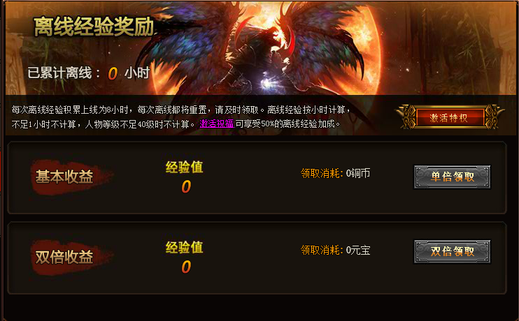Open the 激活祝福 link
The height and width of the screenshot is (321, 519).
pyautogui.click(x=217, y=124)
